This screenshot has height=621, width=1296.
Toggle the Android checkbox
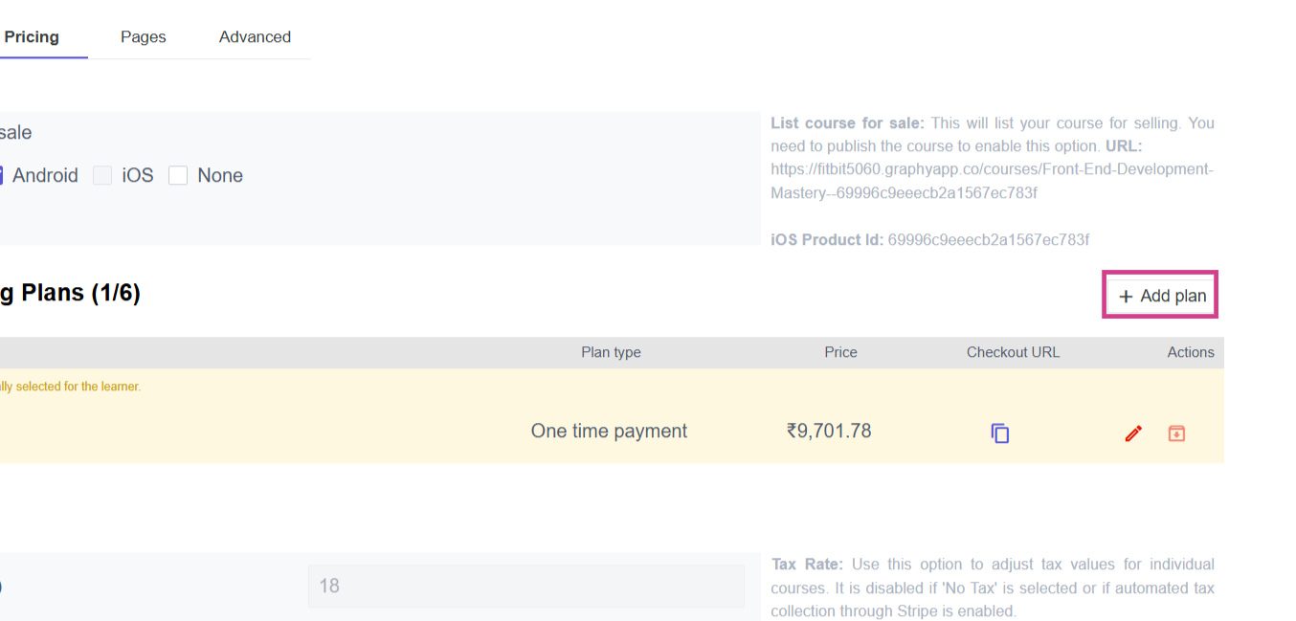3,175
